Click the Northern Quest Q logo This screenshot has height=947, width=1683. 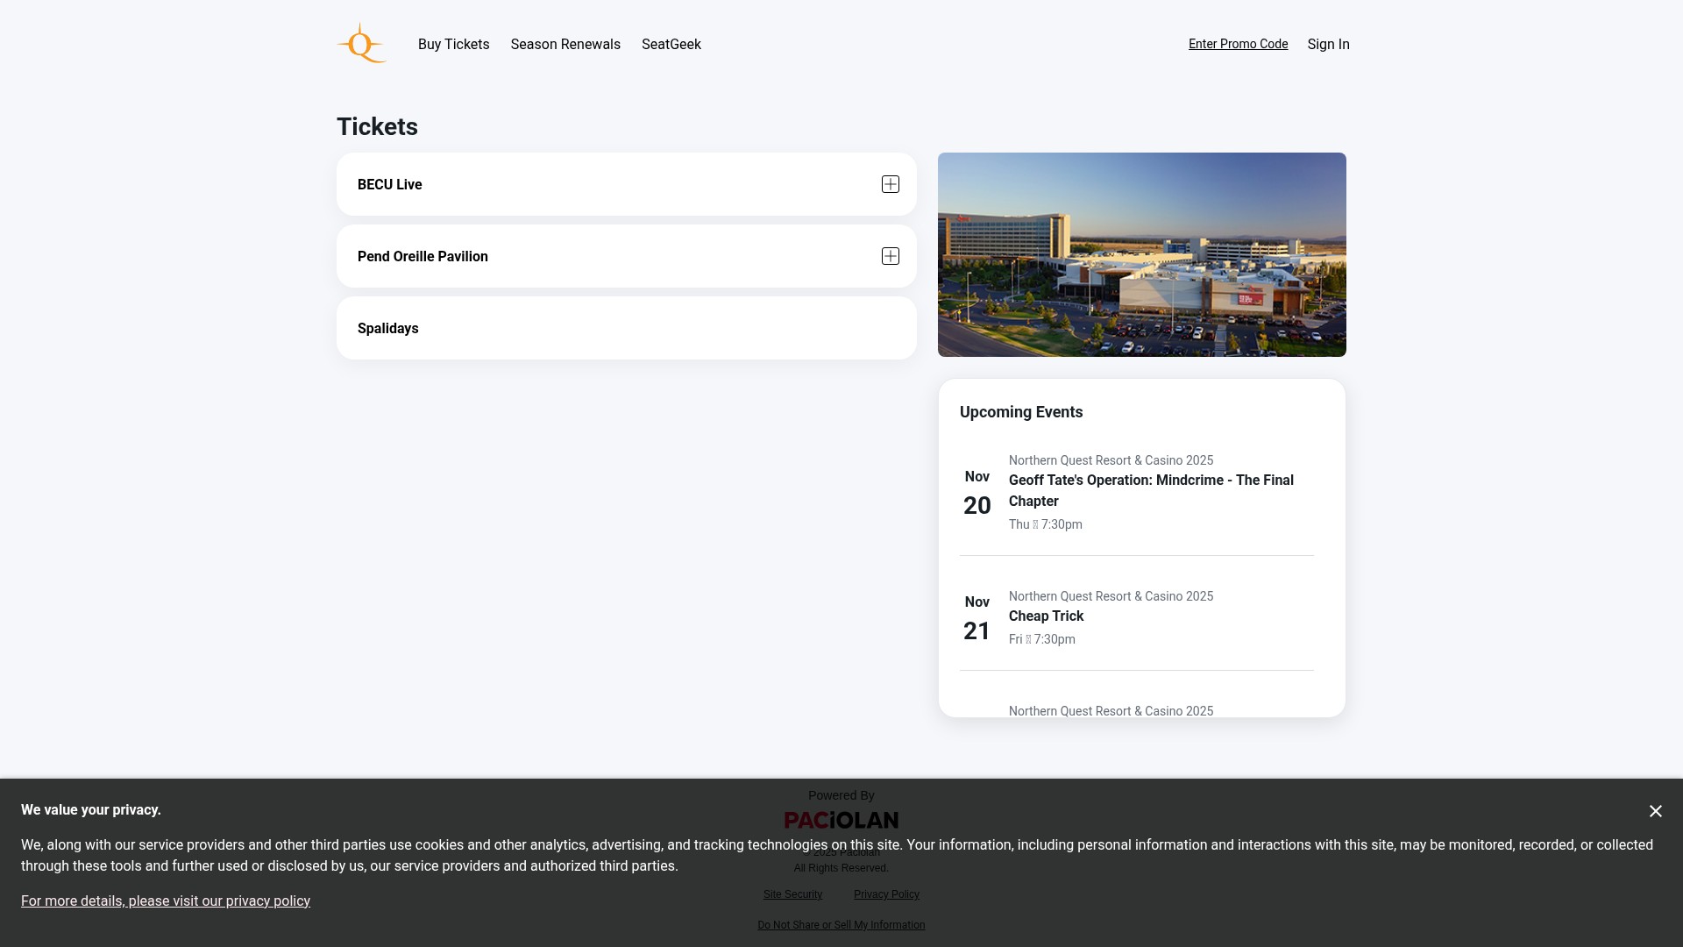point(361,44)
